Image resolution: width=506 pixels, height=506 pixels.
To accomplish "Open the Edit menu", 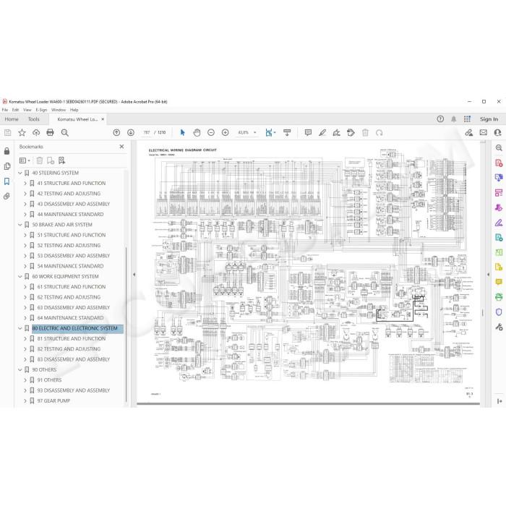I will pyautogui.click(x=15, y=110).
